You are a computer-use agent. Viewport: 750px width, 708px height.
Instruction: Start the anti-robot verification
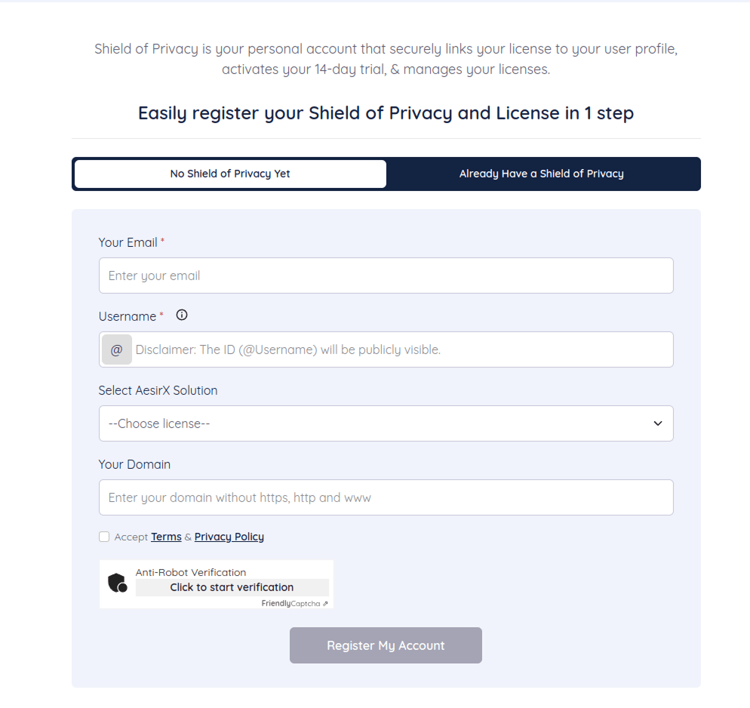pyautogui.click(x=232, y=586)
